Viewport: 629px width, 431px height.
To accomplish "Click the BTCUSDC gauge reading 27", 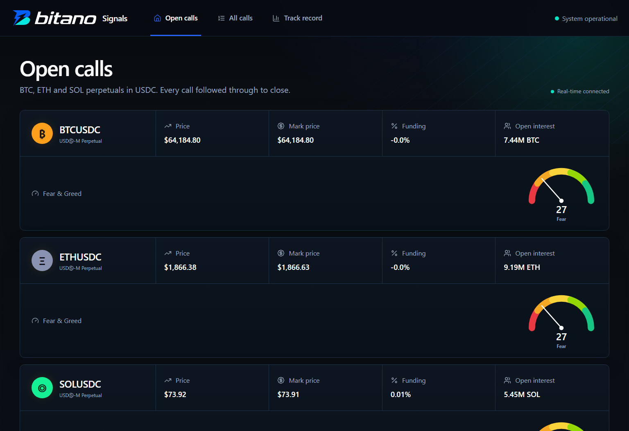I will click(x=561, y=210).
